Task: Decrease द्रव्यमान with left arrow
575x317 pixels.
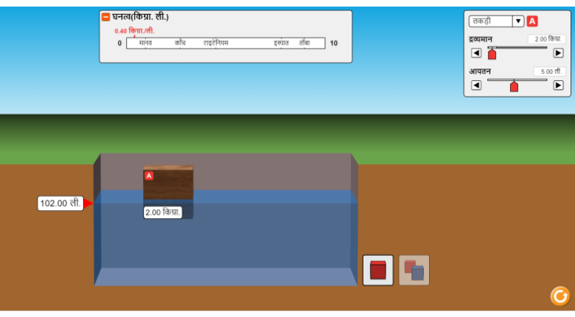Action: pyautogui.click(x=476, y=53)
